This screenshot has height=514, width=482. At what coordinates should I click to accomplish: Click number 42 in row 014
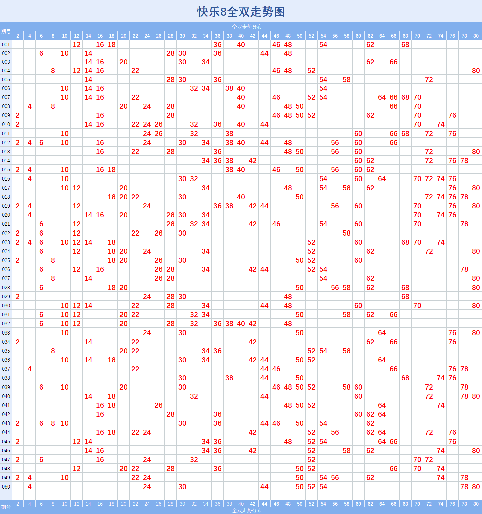(253, 161)
